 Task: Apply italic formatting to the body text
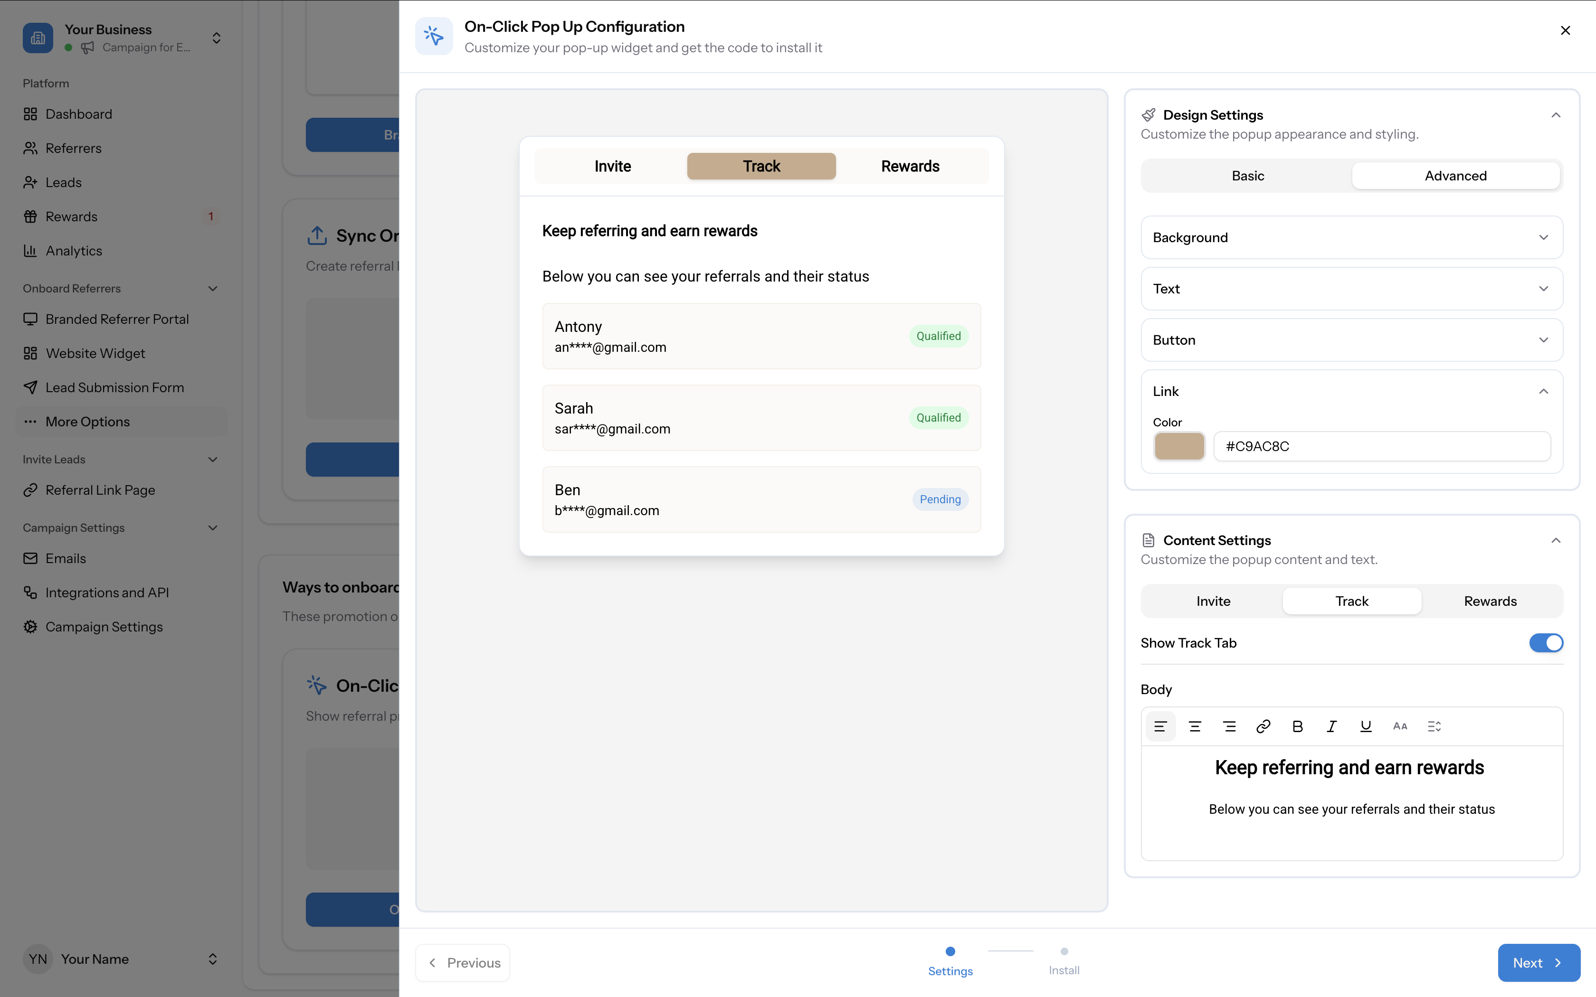click(x=1331, y=726)
